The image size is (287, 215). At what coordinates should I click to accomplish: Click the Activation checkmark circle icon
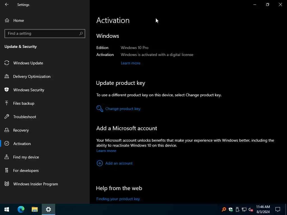click(x=7, y=144)
